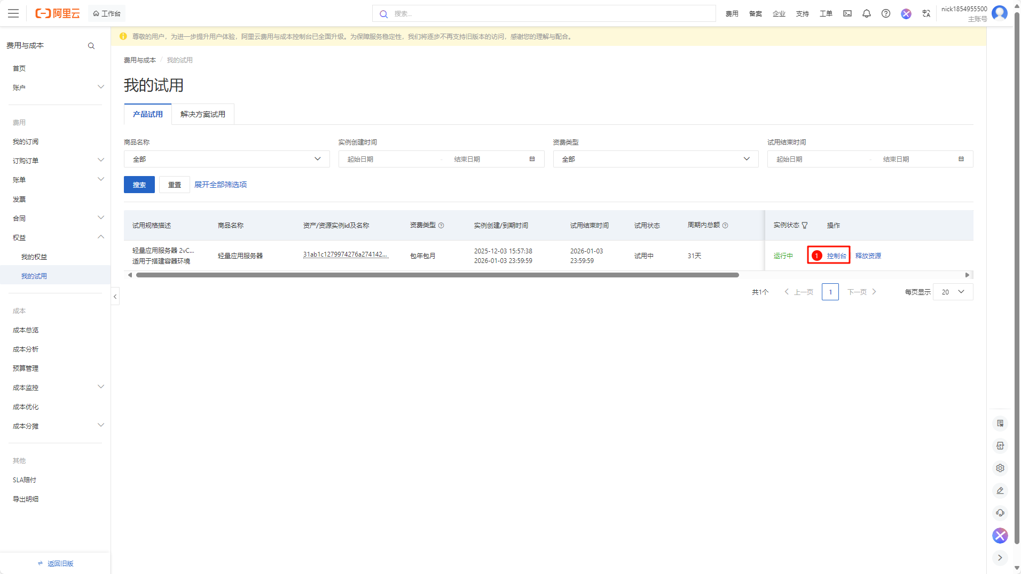The image size is (1021, 574).
Task: Open the hamburger menu icon
Action: pyautogui.click(x=13, y=13)
